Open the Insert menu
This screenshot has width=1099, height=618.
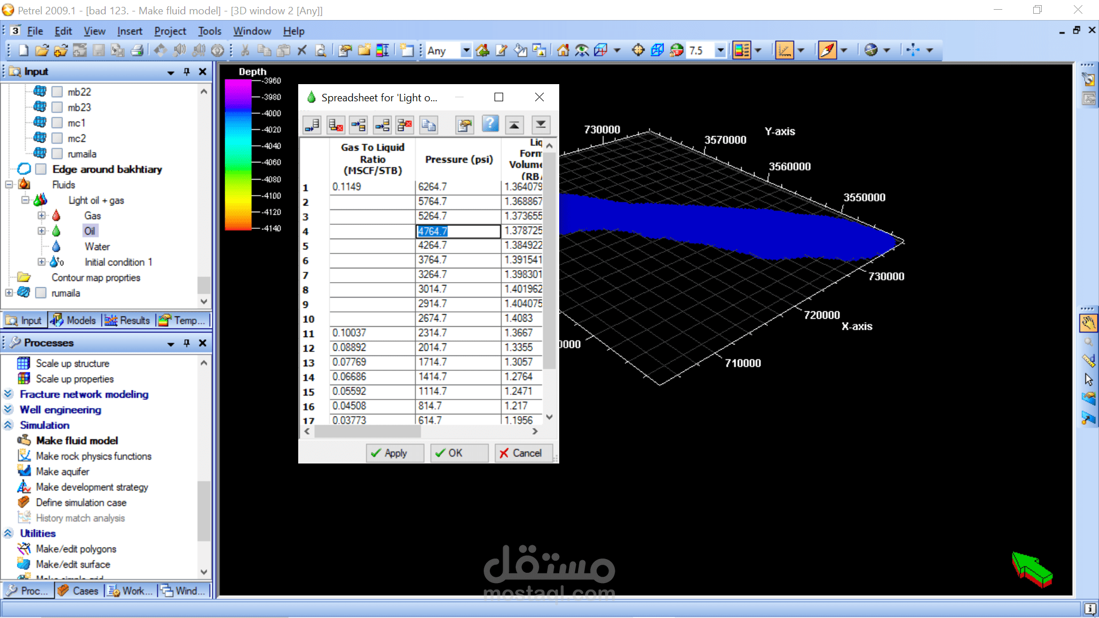[x=130, y=31]
